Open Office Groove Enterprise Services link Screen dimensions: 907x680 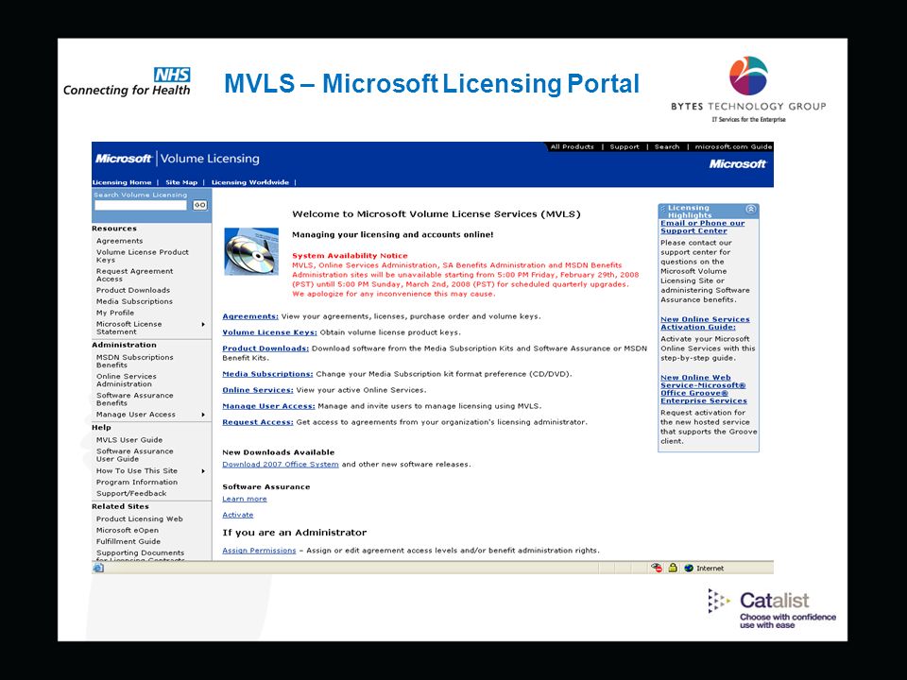click(x=703, y=389)
